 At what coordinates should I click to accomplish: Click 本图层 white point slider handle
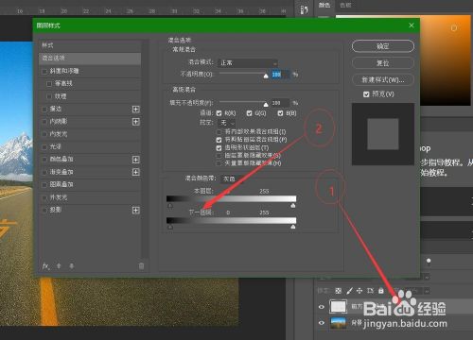[293, 206]
